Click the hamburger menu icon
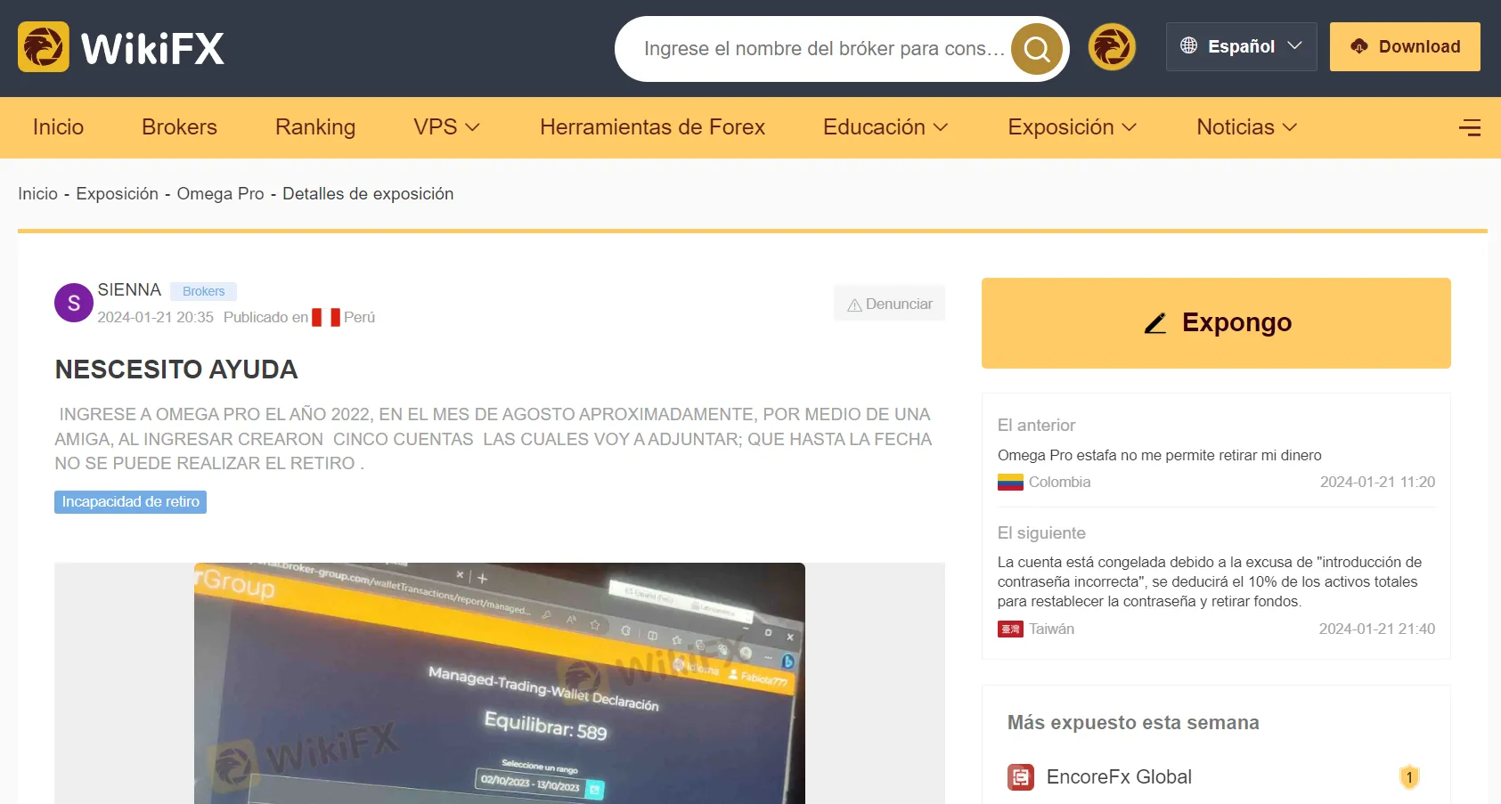 coord(1470,127)
